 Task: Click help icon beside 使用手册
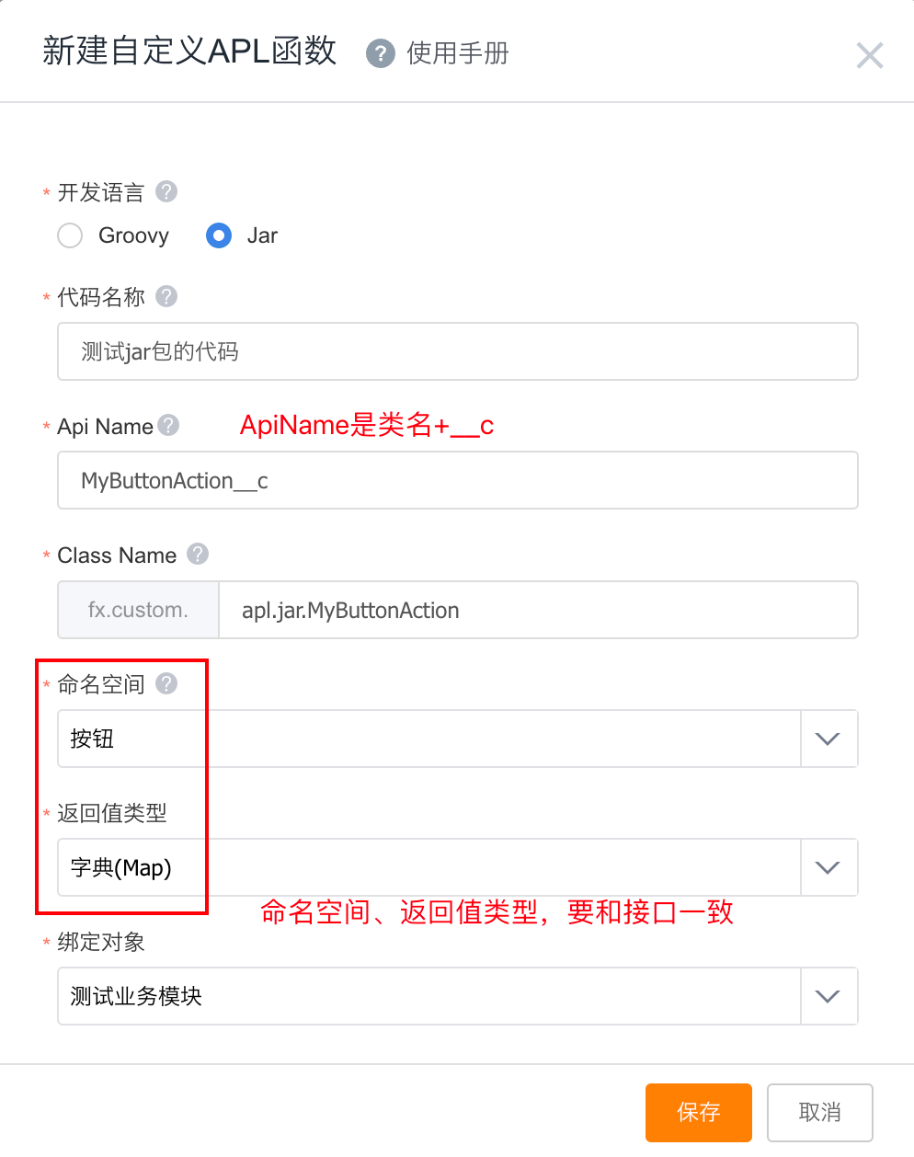(x=380, y=53)
